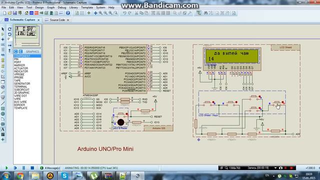Select the 2D line drawing tool
Image resolution: width=320 pixels, height=180 pixels.
pos(2,103)
